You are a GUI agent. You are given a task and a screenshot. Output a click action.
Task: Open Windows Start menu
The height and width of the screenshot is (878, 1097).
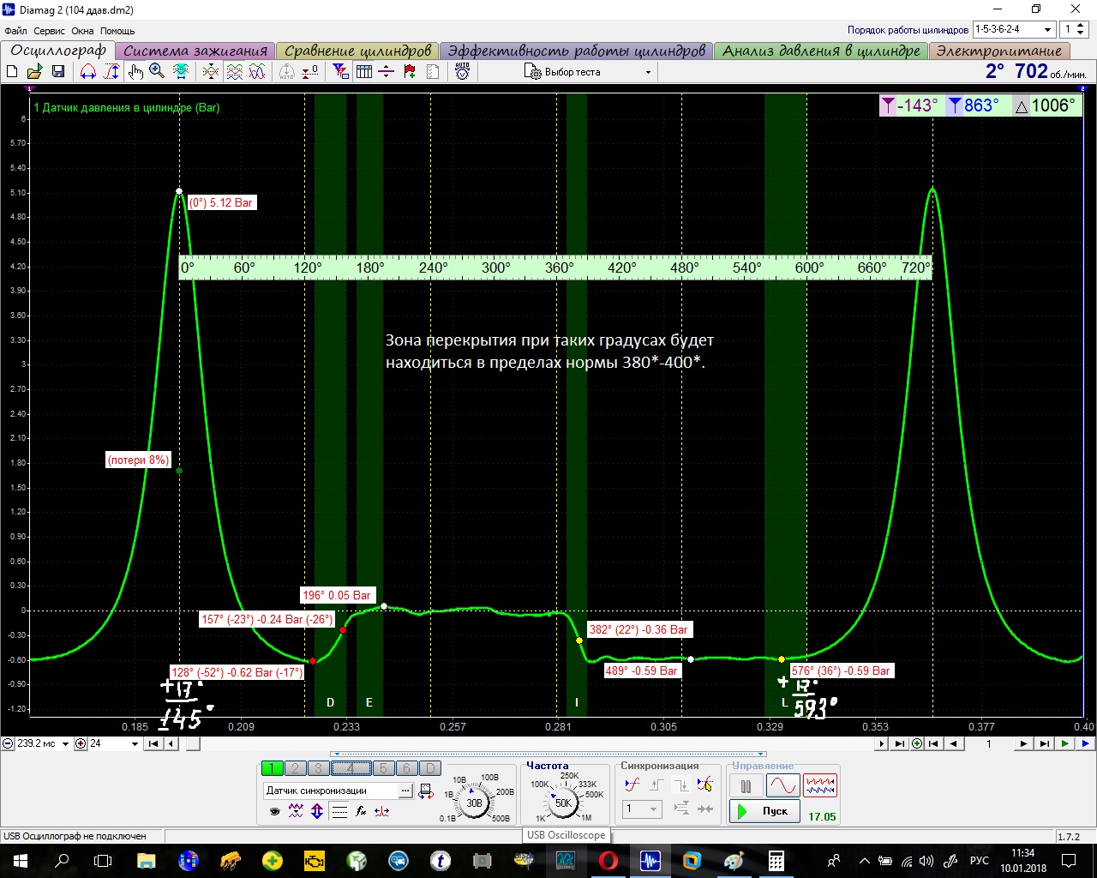[21, 861]
